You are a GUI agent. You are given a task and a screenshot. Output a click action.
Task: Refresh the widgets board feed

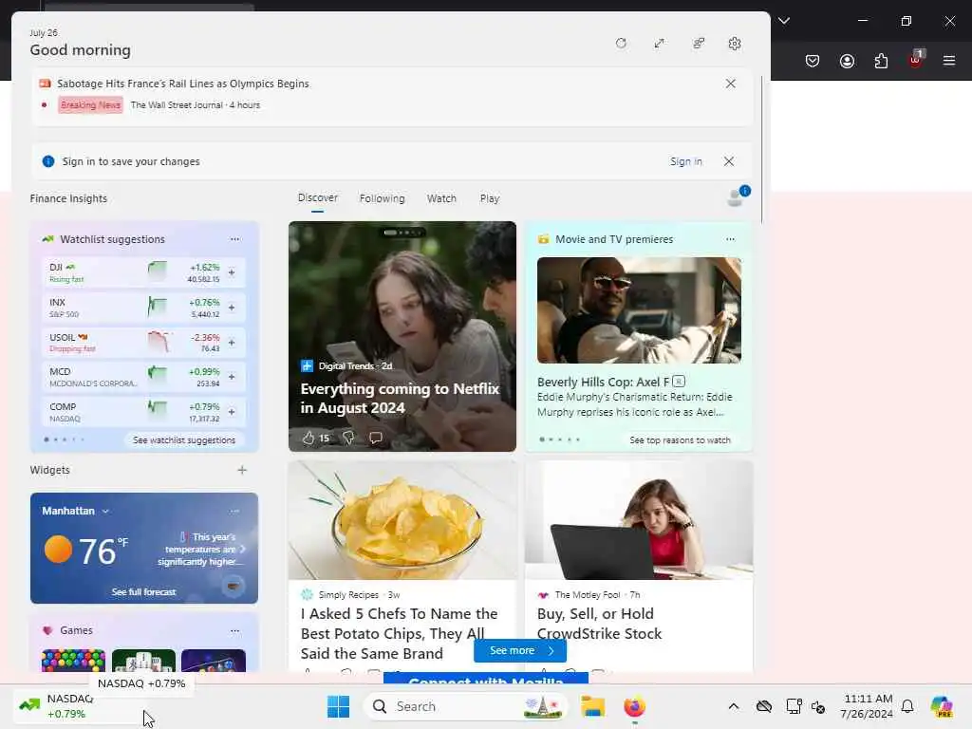click(621, 44)
